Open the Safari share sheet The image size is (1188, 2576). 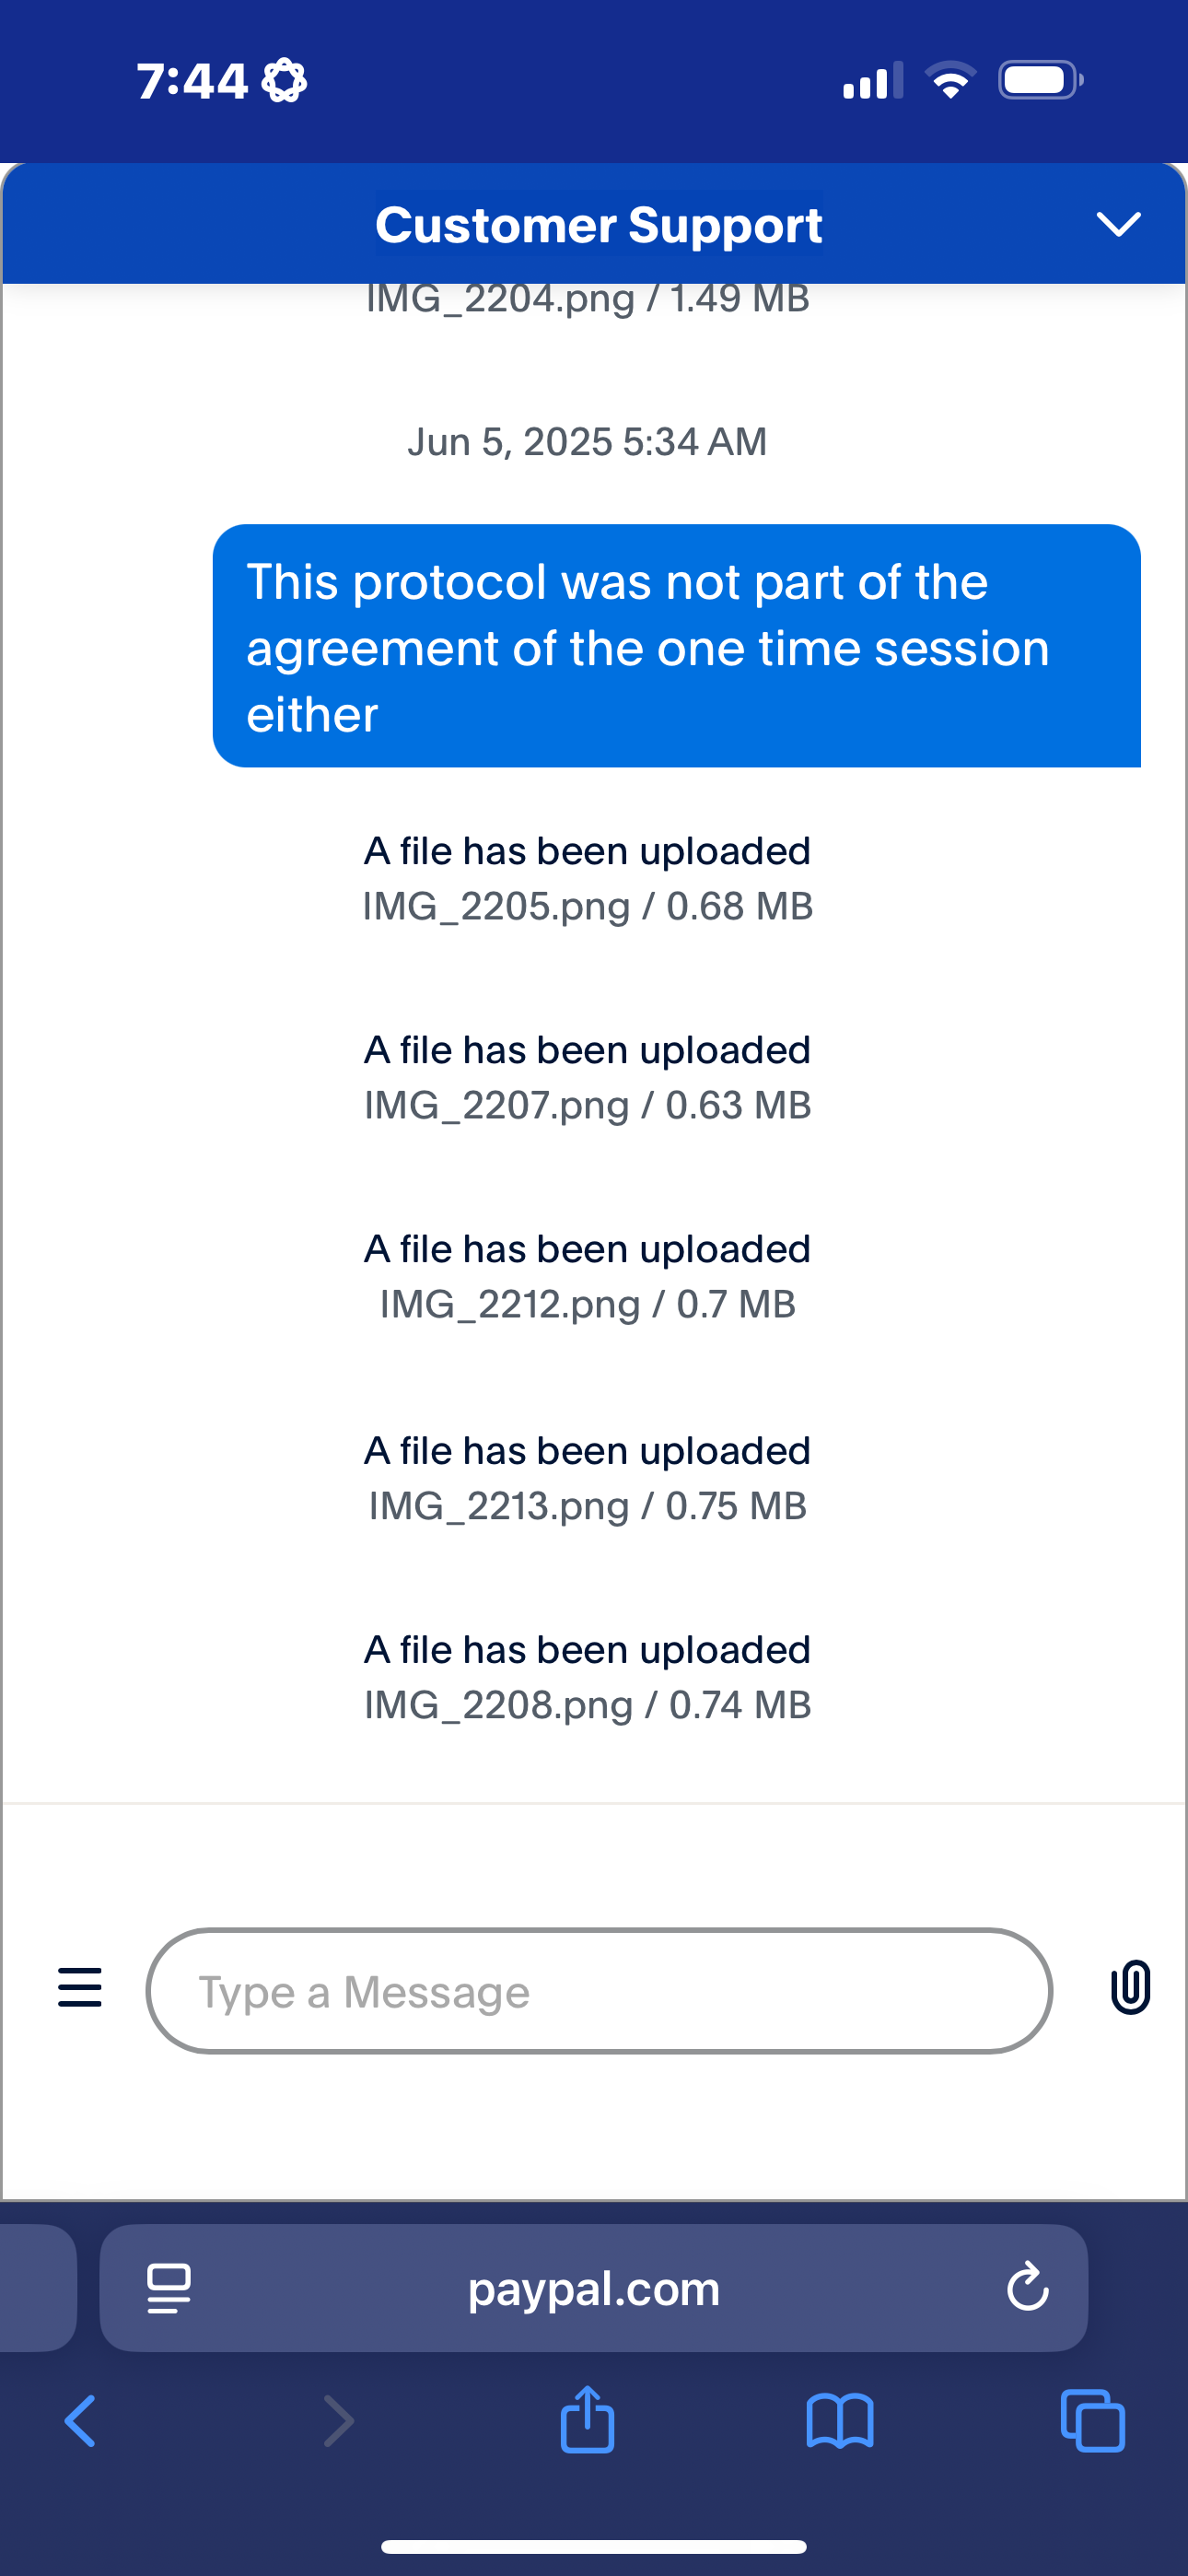pyautogui.click(x=588, y=2419)
